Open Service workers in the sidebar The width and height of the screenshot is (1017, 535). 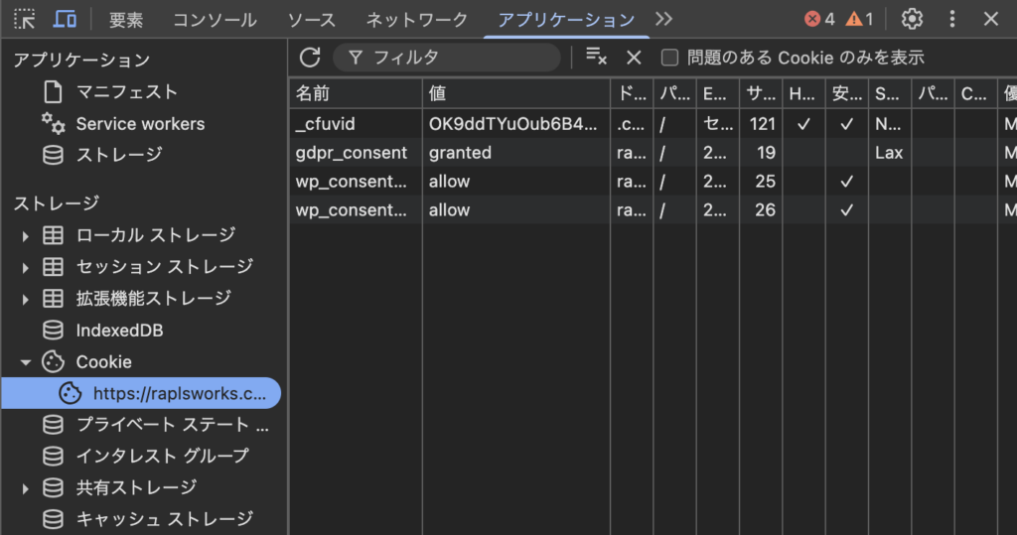pos(140,124)
